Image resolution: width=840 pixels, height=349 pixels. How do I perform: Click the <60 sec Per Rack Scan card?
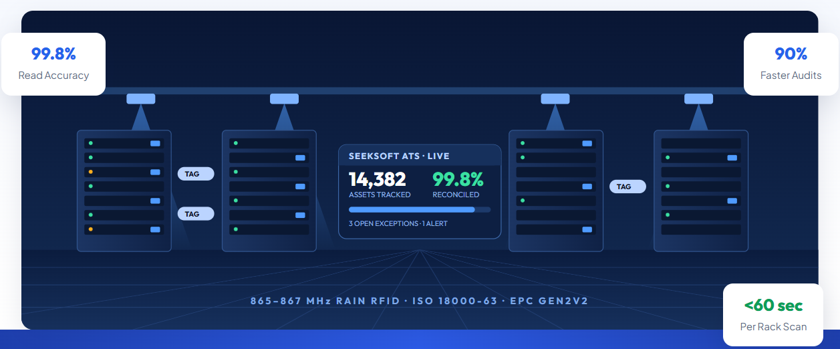click(x=773, y=315)
